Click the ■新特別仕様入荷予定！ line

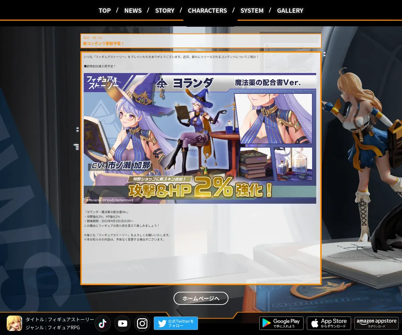[100, 66]
